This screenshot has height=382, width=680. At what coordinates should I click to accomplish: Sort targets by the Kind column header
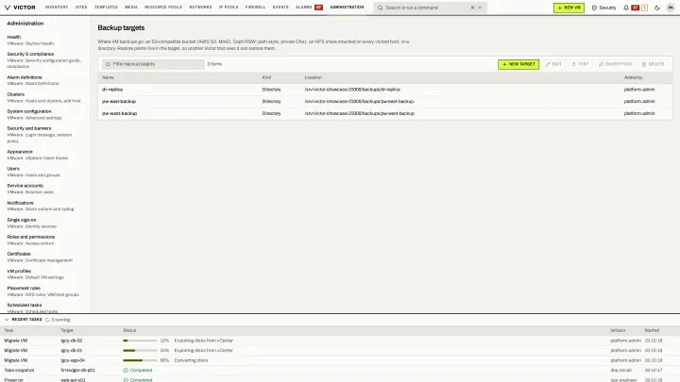click(x=266, y=77)
